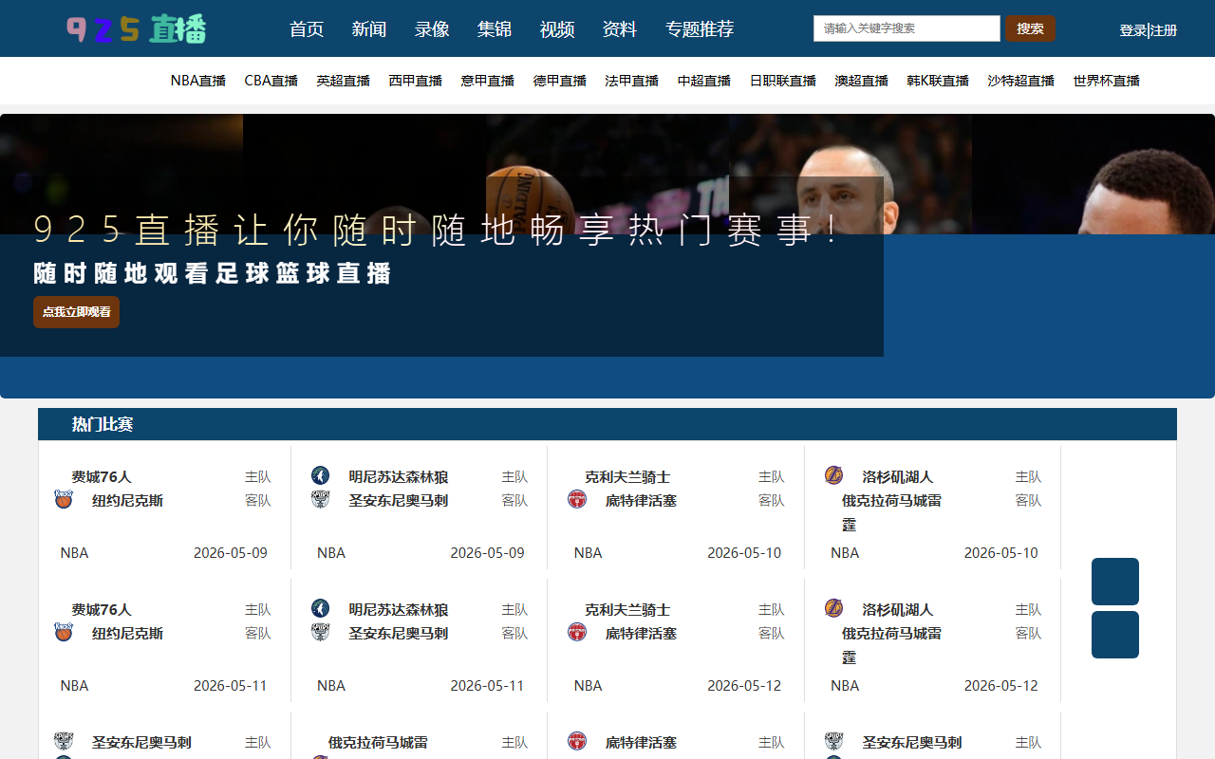
Task: Click 费城76人 in the 2026-05-11 match
Action: pos(102,609)
